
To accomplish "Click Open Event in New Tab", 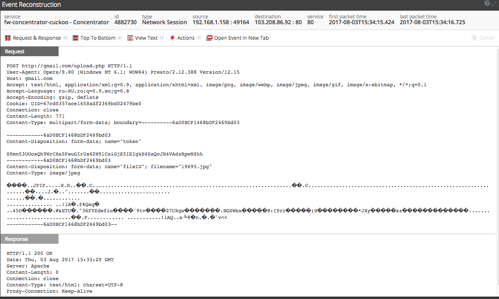I will [x=241, y=38].
